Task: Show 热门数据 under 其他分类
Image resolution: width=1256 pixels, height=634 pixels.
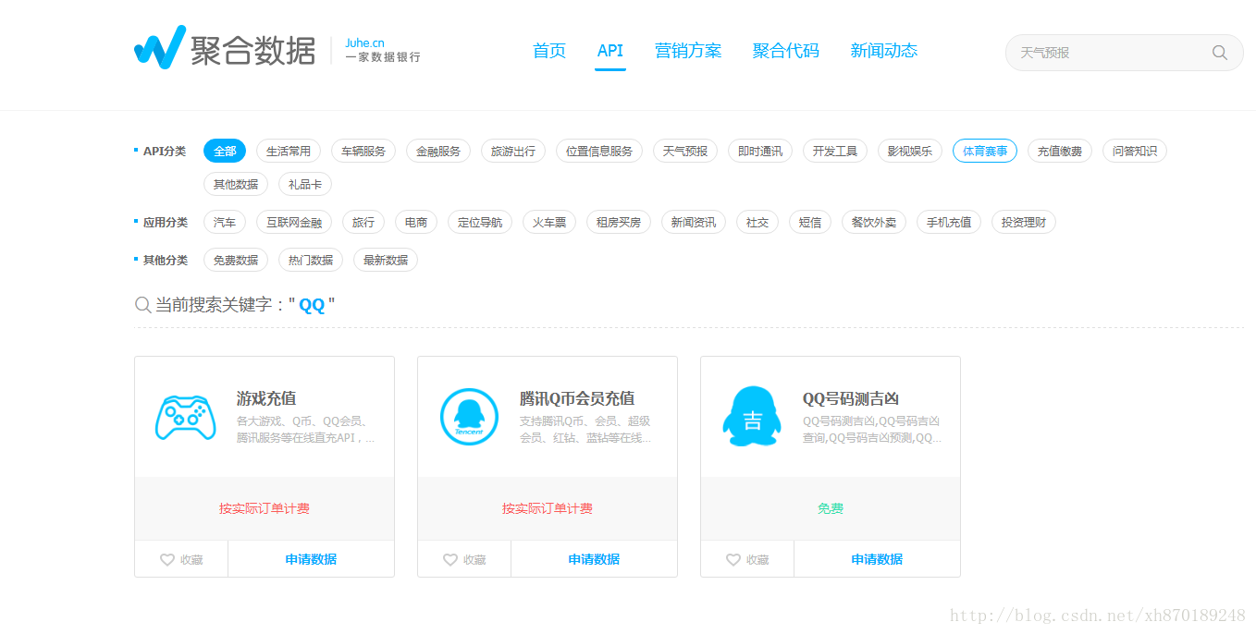Action: pos(311,260)
